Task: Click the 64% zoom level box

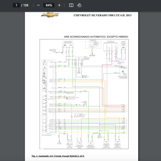Action: pos(49,5)
